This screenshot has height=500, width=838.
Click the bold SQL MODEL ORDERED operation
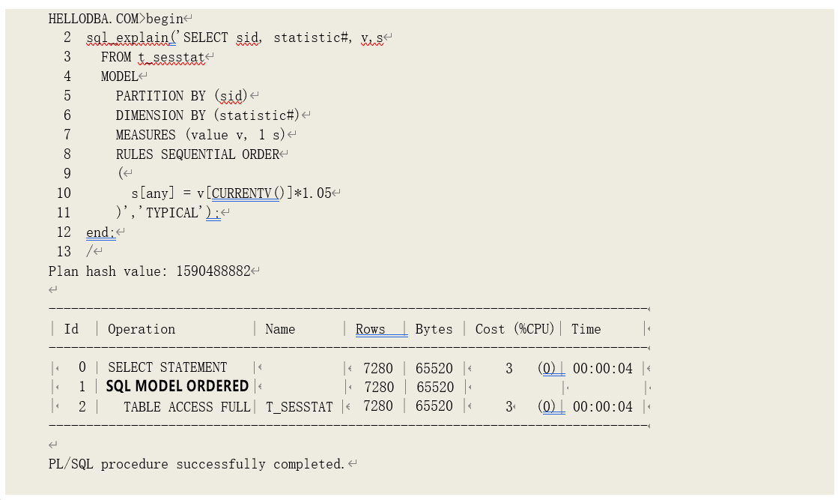[x=177, y=387]
